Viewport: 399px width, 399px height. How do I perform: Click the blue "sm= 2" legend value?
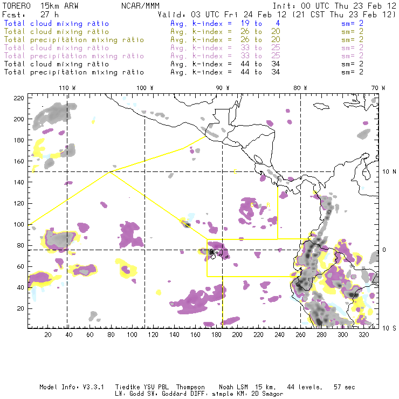coord(352,24)
